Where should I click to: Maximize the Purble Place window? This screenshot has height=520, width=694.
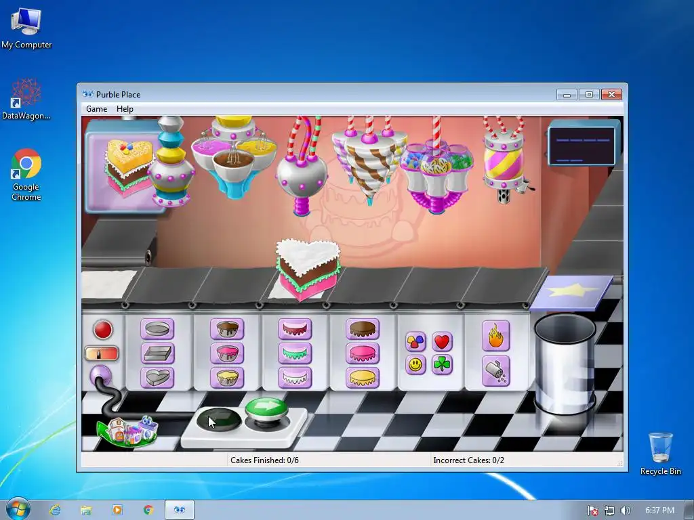(x=589, y=95)
